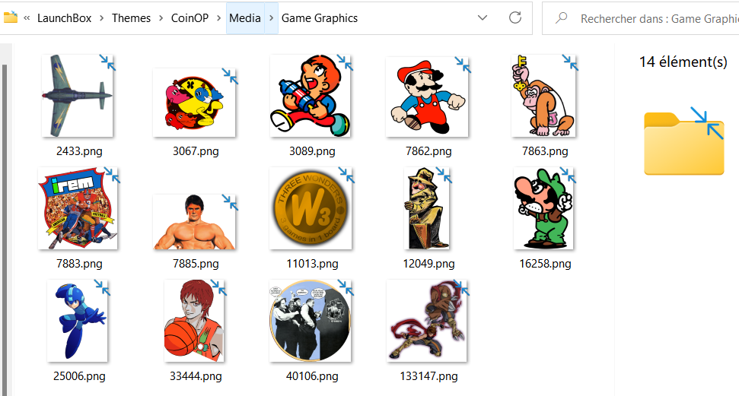This screenshot has width=739, height=396.
Task: Expand the chevron after Themes
Action: [161, 18]
